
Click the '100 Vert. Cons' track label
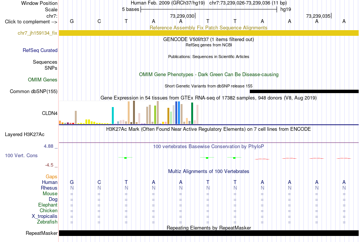coord(21,155)
